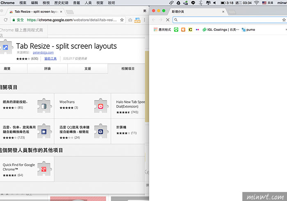Switch to the 評論 tab
Viewport: 287px width, 201px height.
(x=48, y=69)
